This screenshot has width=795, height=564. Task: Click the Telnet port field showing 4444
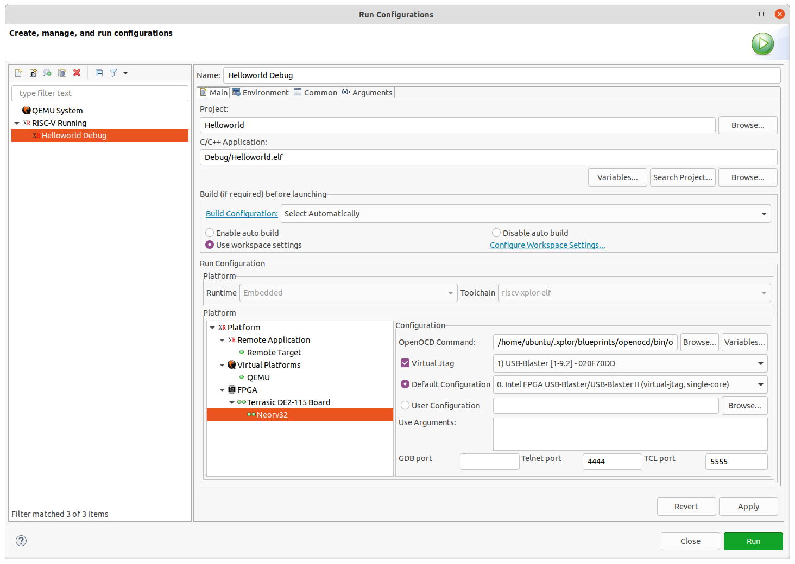(612, 462)
